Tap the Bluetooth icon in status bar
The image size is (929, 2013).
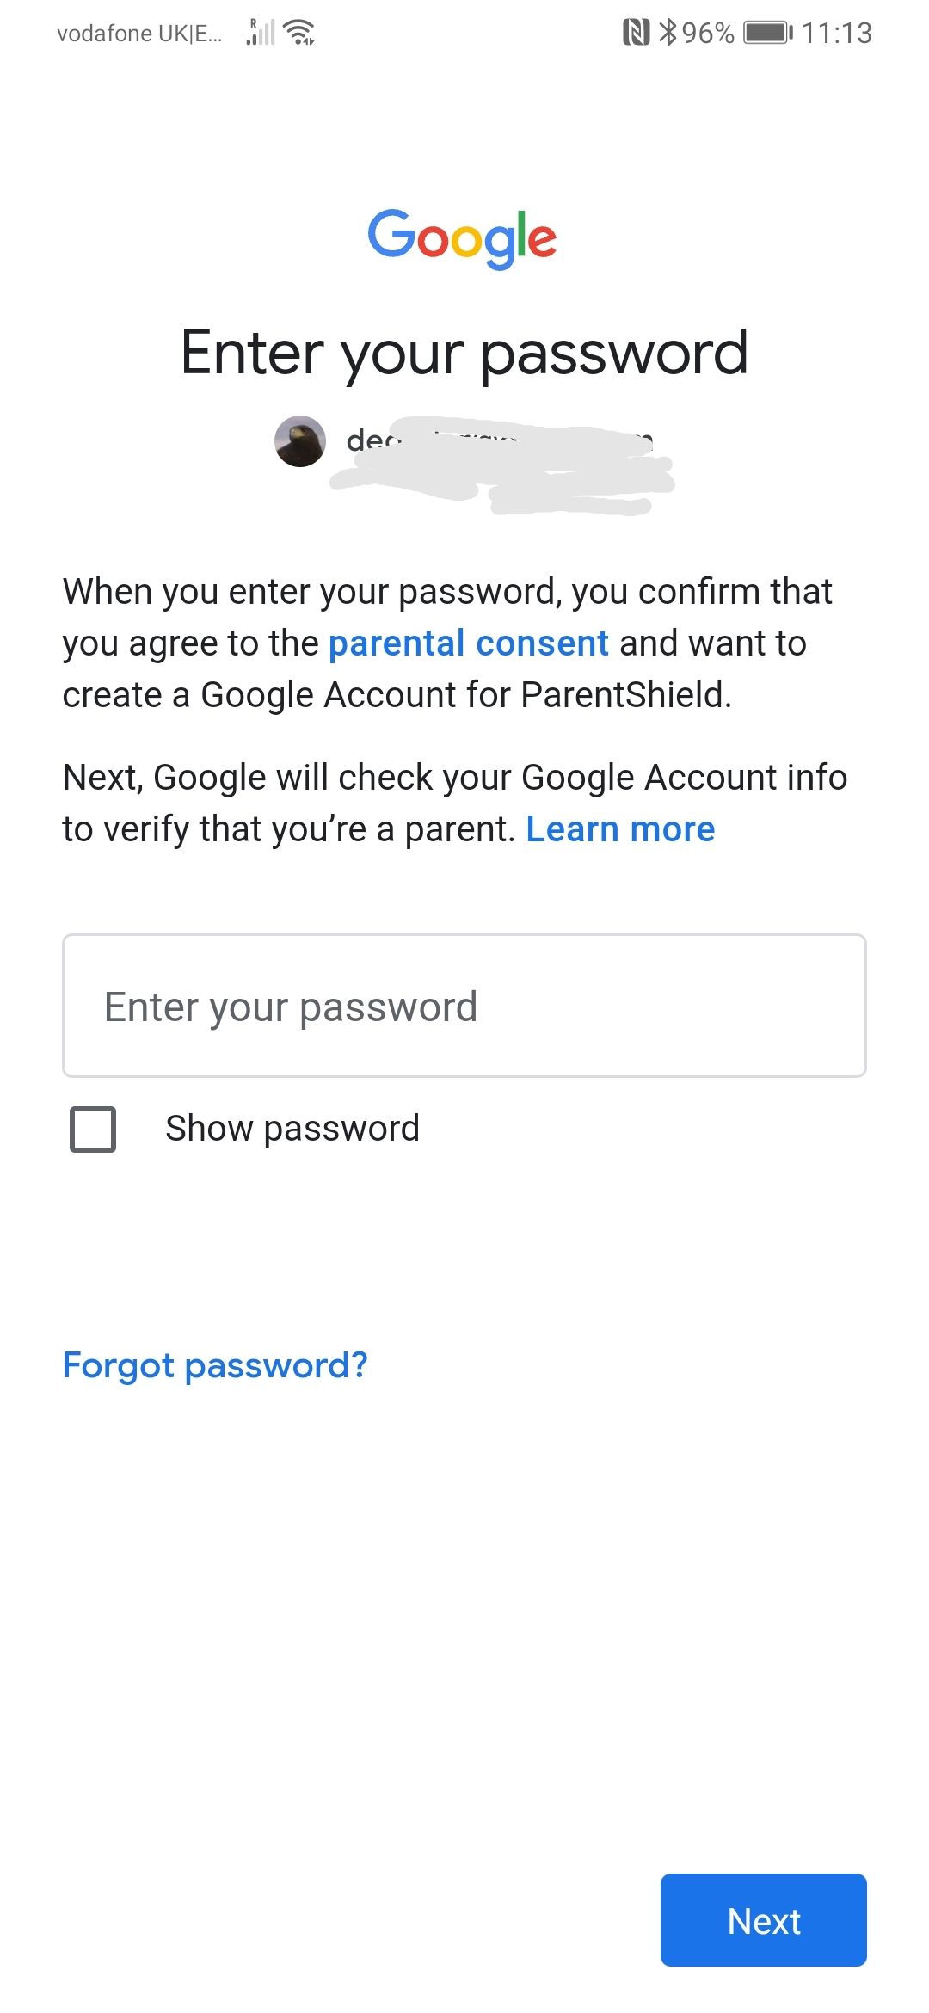coord(667,32)
